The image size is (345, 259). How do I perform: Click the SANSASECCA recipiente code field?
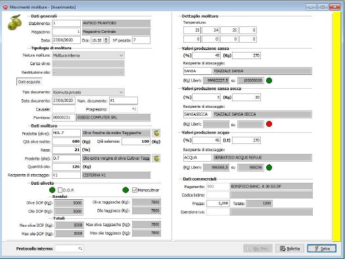pos(198,114)
